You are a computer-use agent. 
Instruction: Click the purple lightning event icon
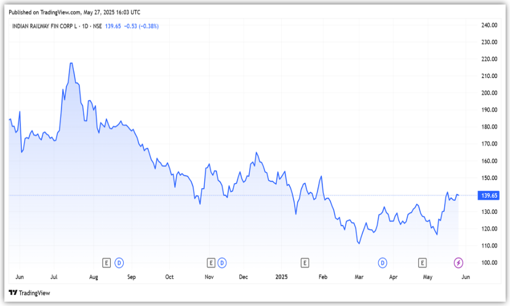(458, 262)
